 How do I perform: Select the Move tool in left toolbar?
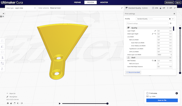pyautogui.click(x=2, y=41)
